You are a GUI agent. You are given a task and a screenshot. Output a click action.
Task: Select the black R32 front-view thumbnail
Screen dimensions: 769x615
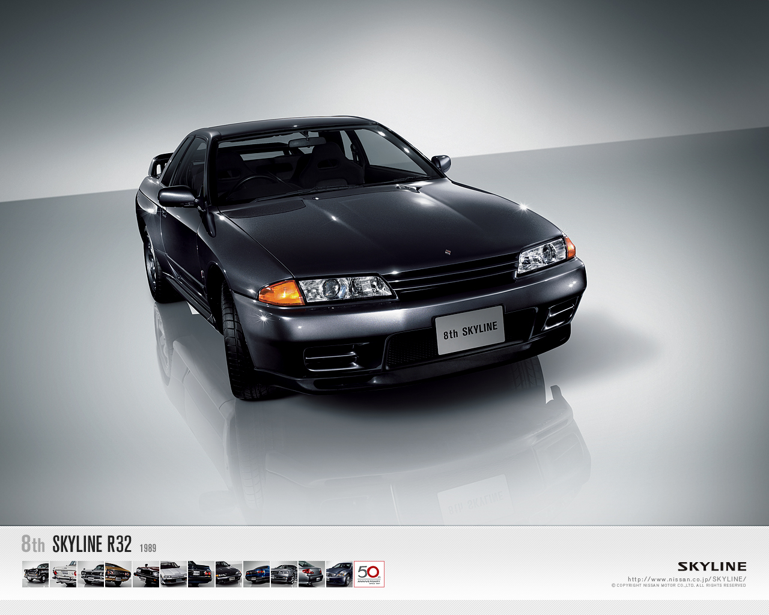click(x=229, y=574)
